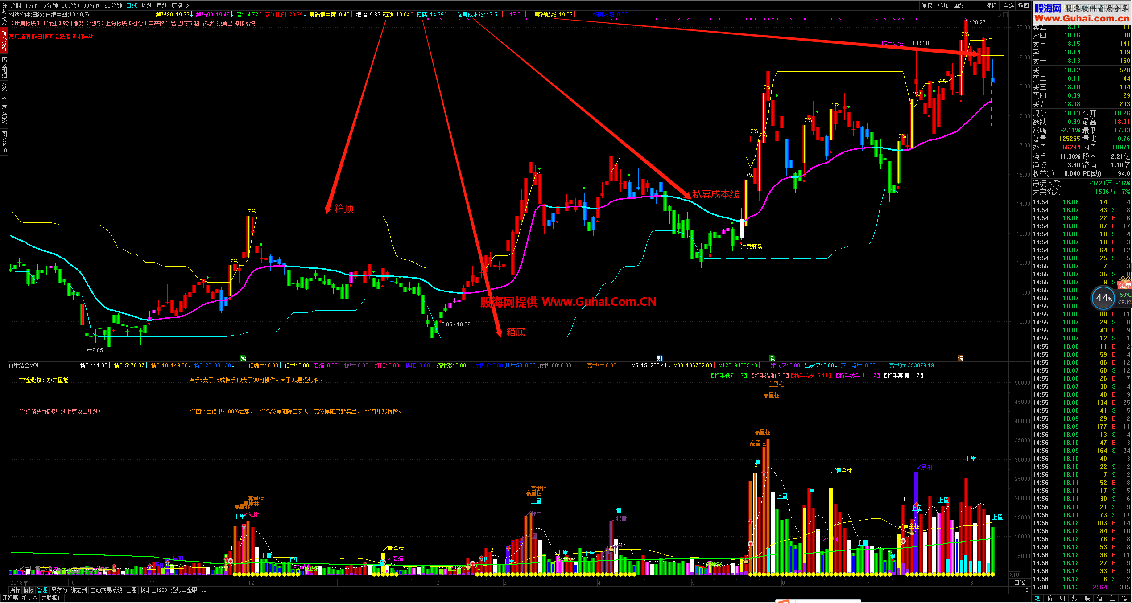
Task: Click the 44% CPU usage gauge
Action: coord(1104,298)
